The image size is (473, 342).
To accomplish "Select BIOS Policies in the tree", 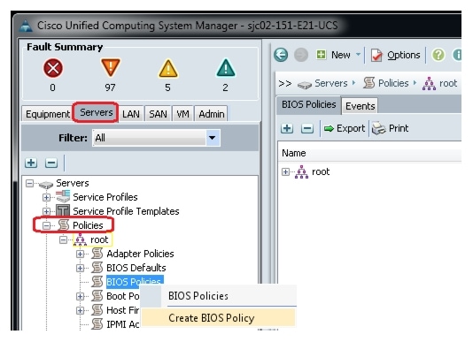I will [135, 282].
